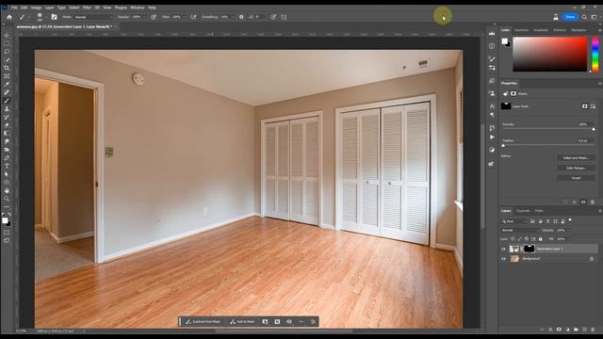Select the Frame tool
Screen dimensions: 603x339
point(7,76)
